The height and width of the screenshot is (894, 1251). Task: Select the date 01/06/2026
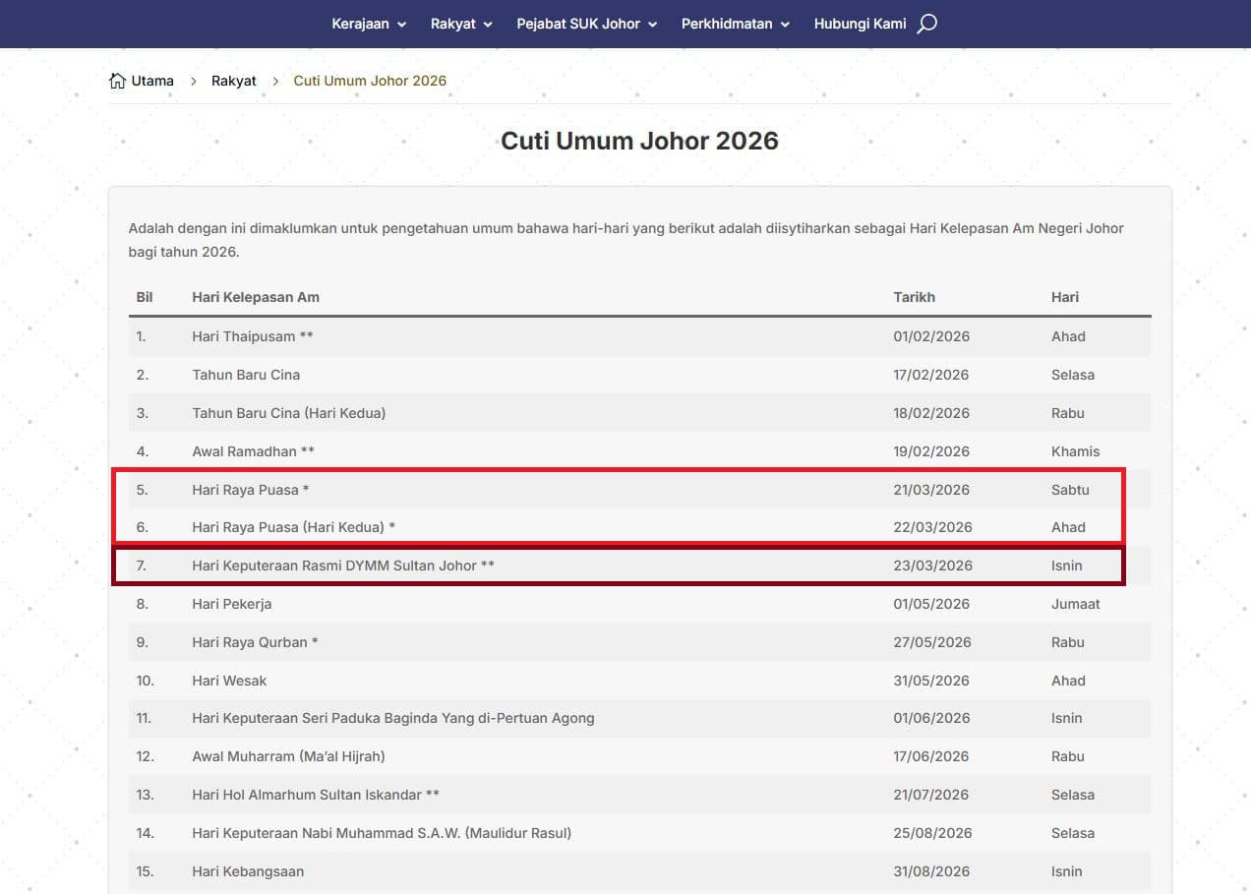coord(931,718)
